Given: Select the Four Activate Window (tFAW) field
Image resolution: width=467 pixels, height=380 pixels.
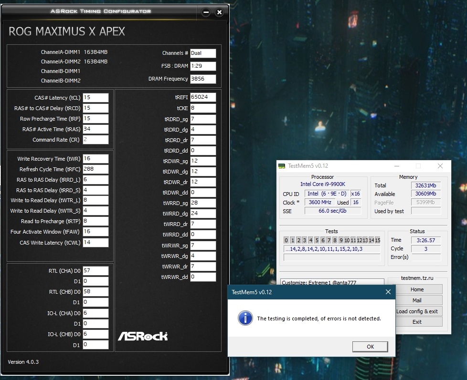Looking at the screenshot, I should pyautogui.click(x=96, y=231).
